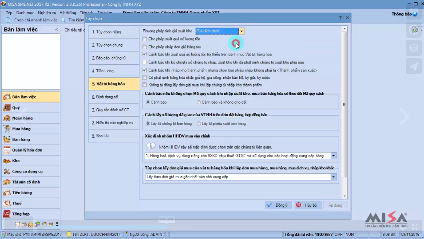Click the help question mark in Tùy chọn dialog
This screenshot has width=424, height=239.
click(x=340, y=18)
